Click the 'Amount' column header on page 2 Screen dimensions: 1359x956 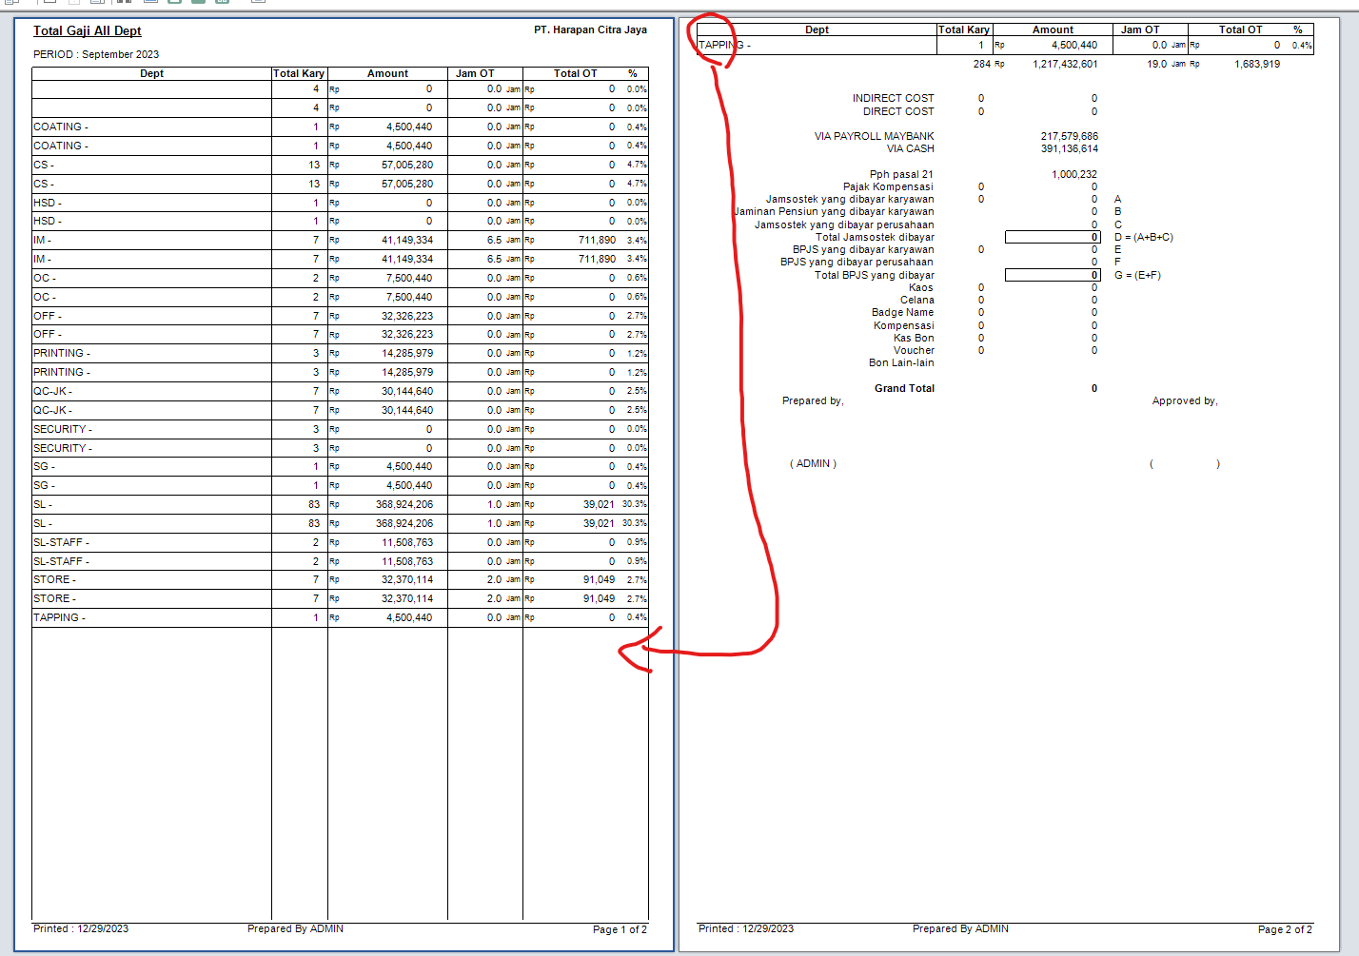[1053, 29]
